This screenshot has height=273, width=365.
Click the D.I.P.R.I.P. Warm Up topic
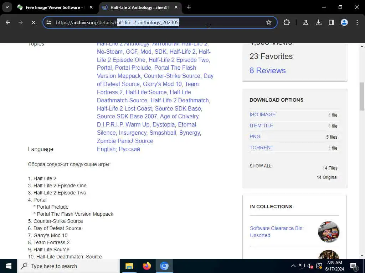coord(123,125)
